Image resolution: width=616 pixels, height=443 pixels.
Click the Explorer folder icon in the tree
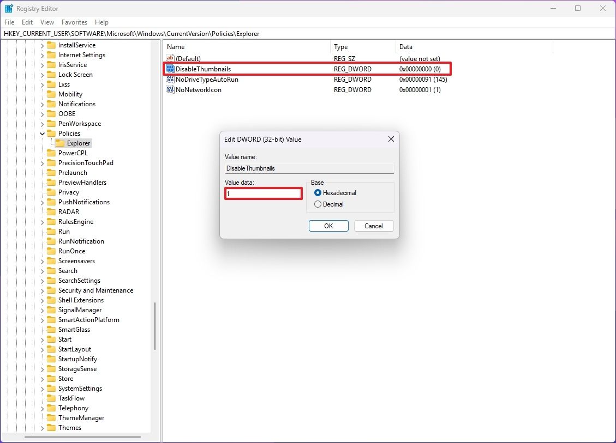coord(60,143)
